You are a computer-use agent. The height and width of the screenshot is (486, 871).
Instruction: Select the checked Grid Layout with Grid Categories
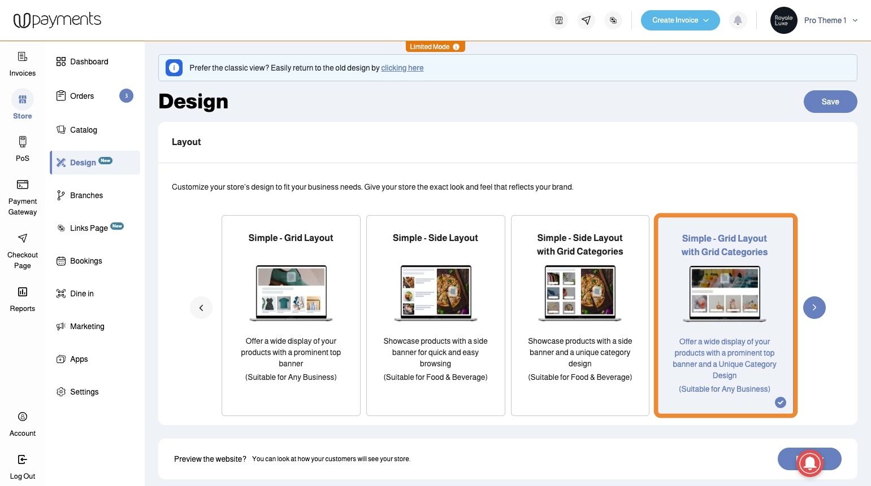click(725, 316)
